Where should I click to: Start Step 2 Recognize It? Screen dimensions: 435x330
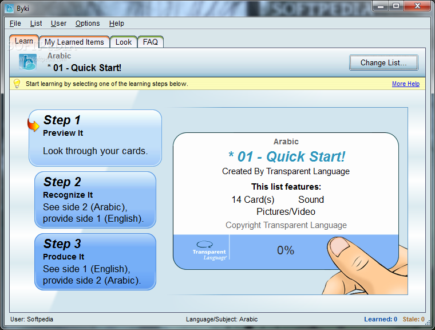(x=95, y=200)
